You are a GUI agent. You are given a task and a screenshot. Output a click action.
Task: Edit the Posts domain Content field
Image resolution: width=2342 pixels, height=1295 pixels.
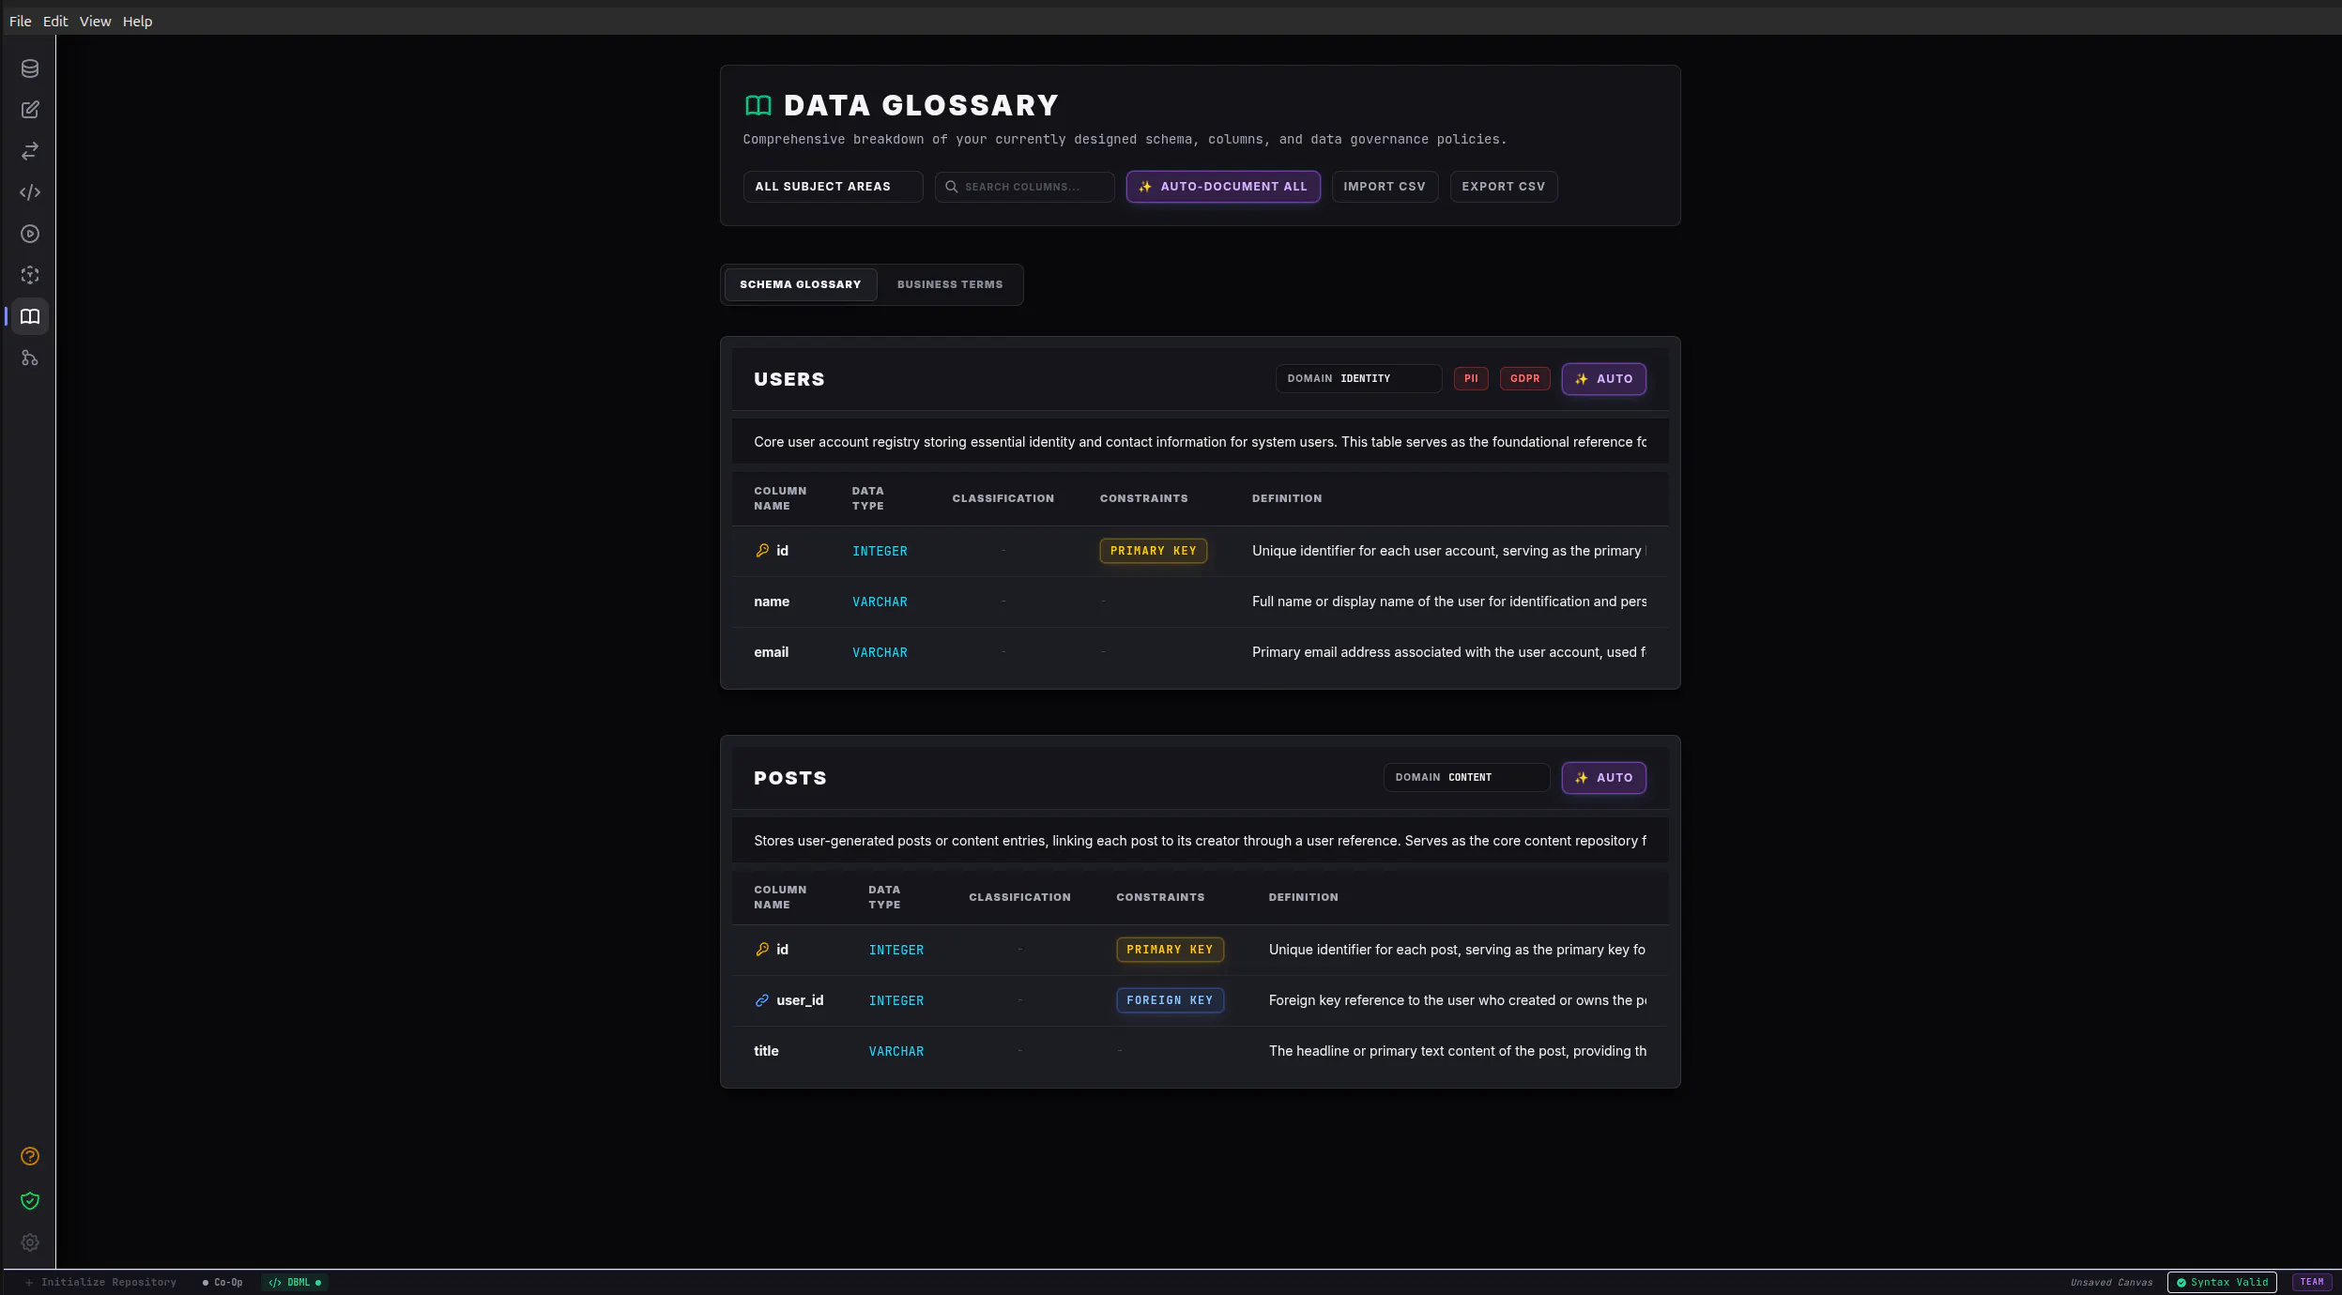[1466, 777]
